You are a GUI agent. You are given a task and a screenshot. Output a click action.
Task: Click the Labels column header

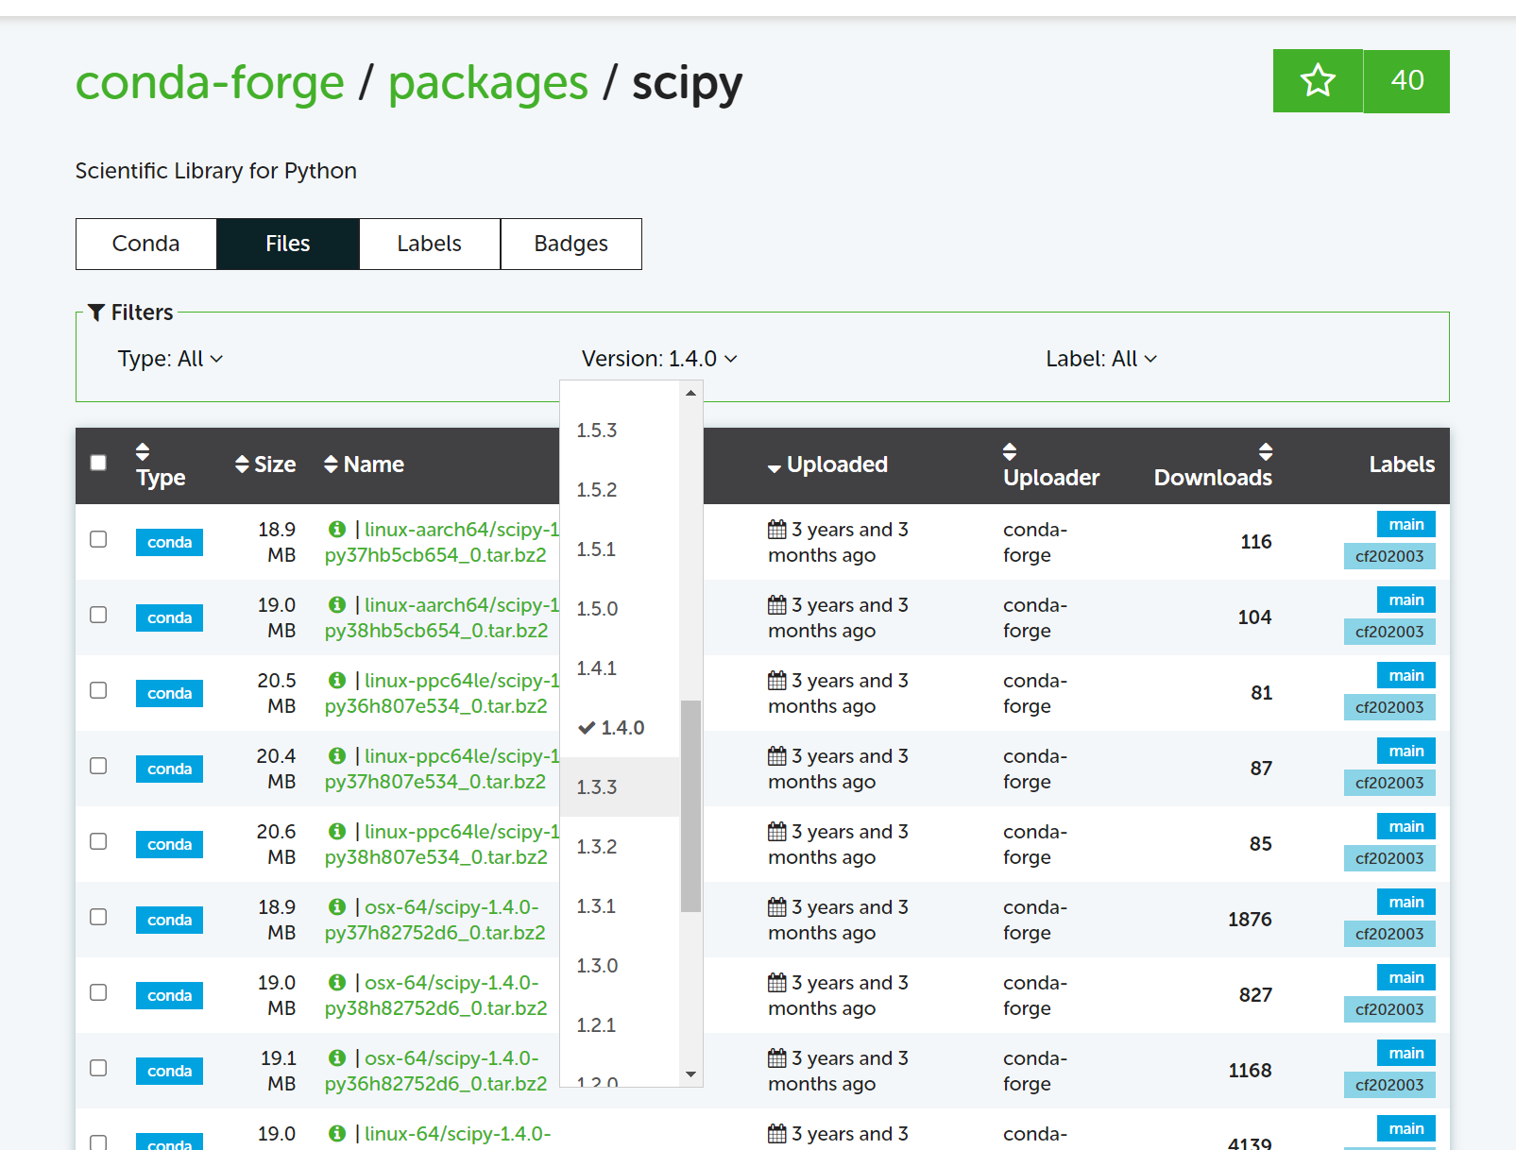click(1402, 465)
